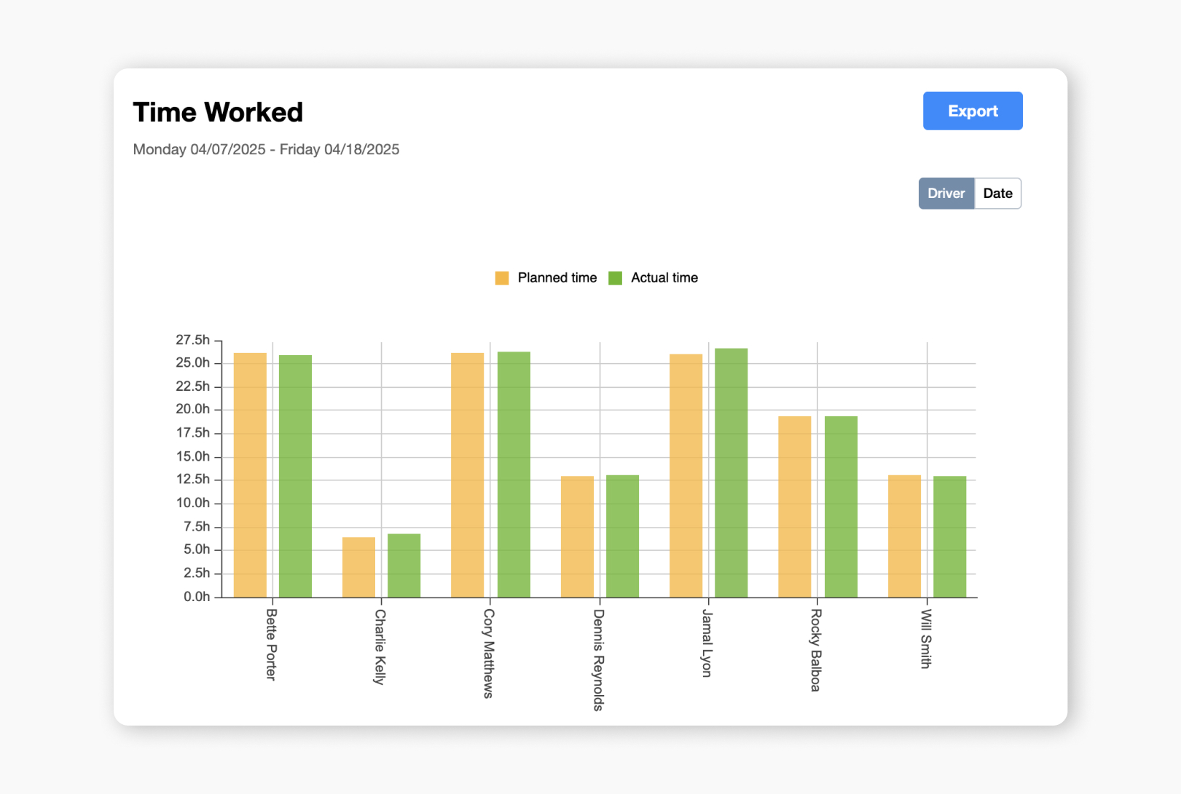
Task: Select the Driver view tab
Action: tap(946, 193)
